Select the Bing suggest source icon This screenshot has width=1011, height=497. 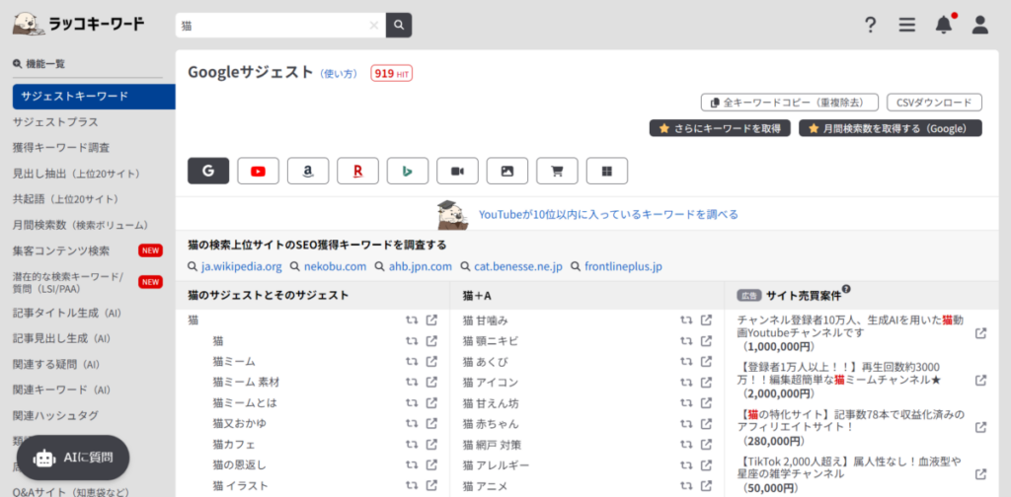[407, 171]
